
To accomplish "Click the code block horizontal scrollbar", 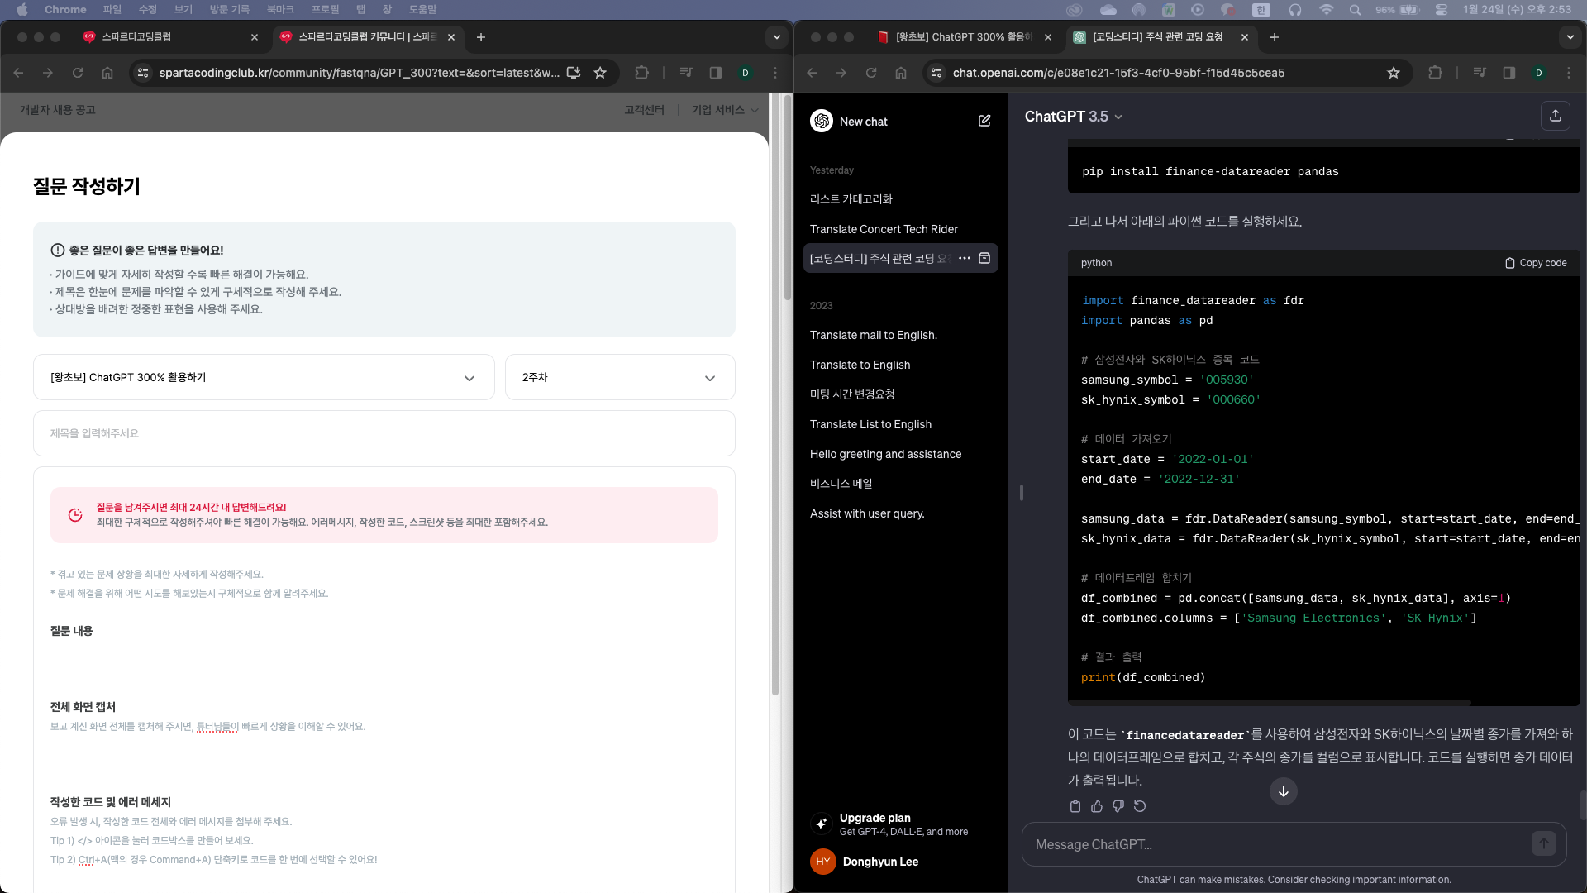I will tap(1270, 703).
